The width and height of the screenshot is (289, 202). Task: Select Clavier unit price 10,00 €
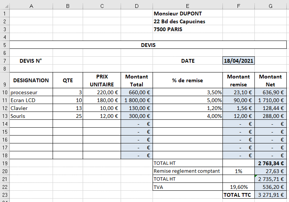101,108
